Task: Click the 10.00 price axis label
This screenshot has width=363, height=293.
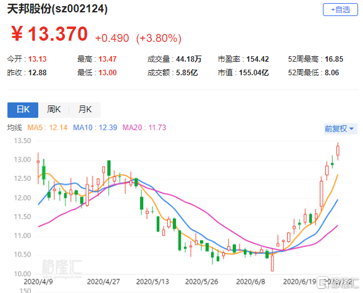Action: tap(22, 274)
